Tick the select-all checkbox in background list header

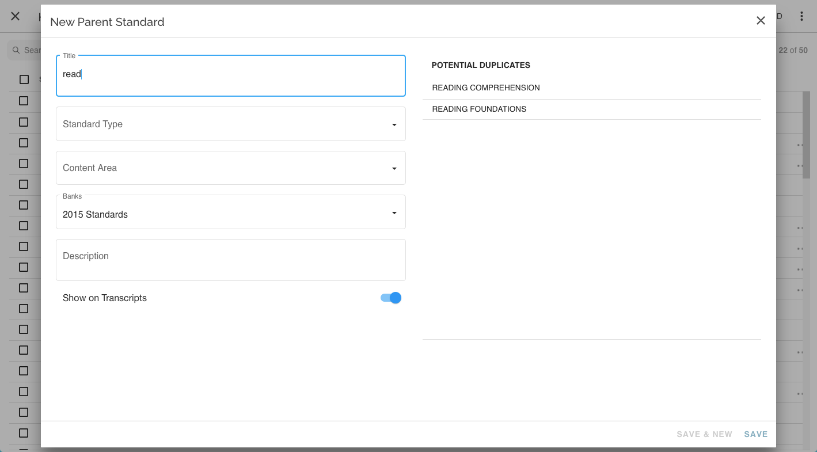(x=24, y=79)
